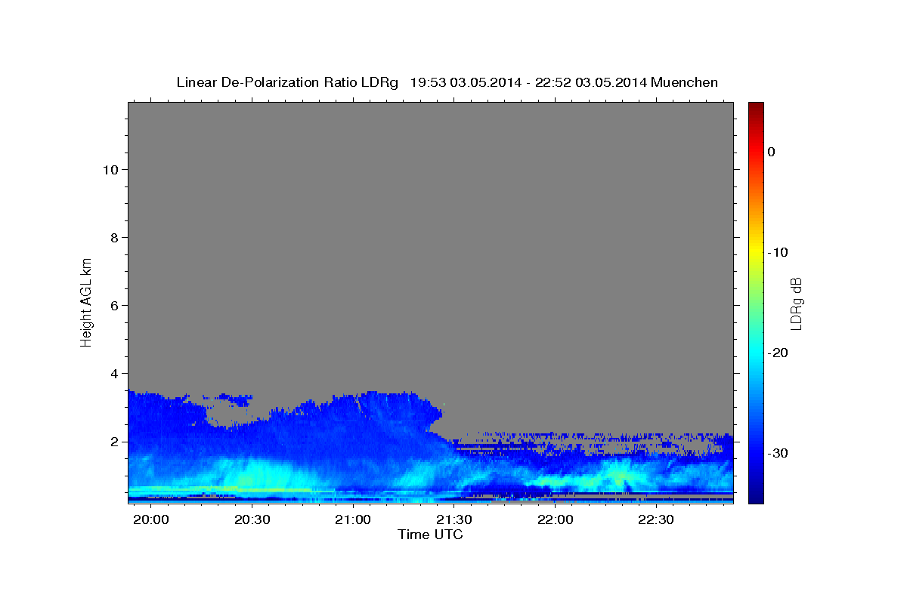This screenshot has height=604, width=907.
Task: Click the plot title 'Linear De-Polarization Ratio LDRg'
Action: point(286,82)
